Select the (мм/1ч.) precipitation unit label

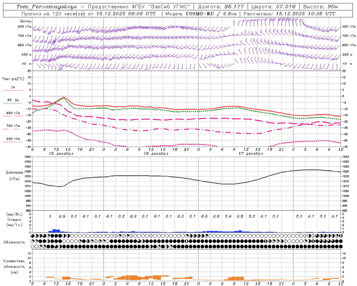tap(14, 225)
